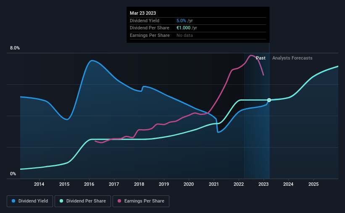Click the 2023 x-axis label

click(263, 184)
